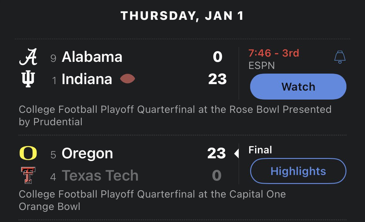This screenshot has height=222, width=365.
Task: Click the Final status label
Action: point(260,150)
